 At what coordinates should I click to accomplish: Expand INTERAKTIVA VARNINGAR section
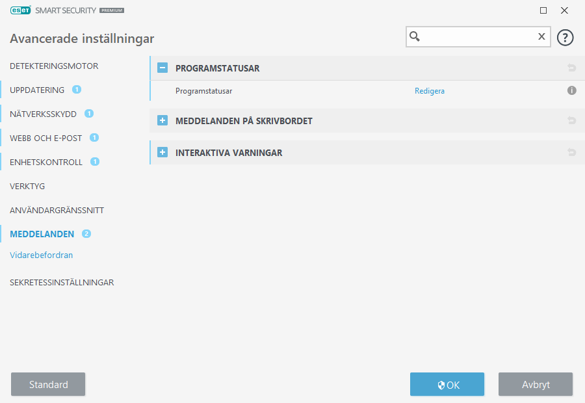coord(162,152)
